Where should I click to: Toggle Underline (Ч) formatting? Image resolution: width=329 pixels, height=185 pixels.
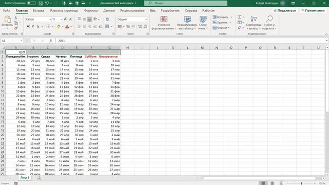38,27
